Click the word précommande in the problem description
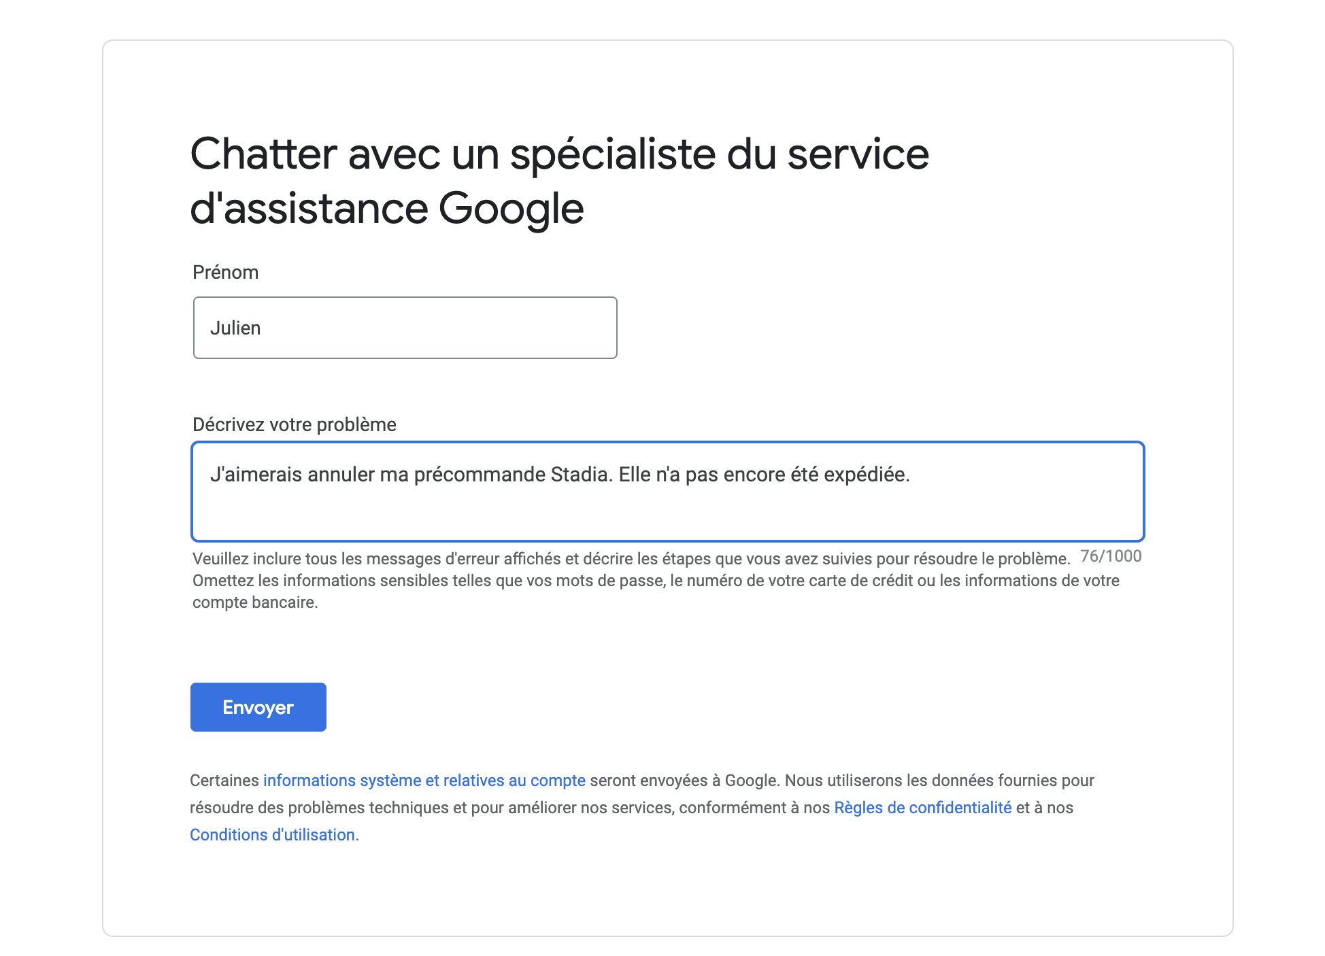1325x956 pixels. pyautogui.click(x=480, y=475)
